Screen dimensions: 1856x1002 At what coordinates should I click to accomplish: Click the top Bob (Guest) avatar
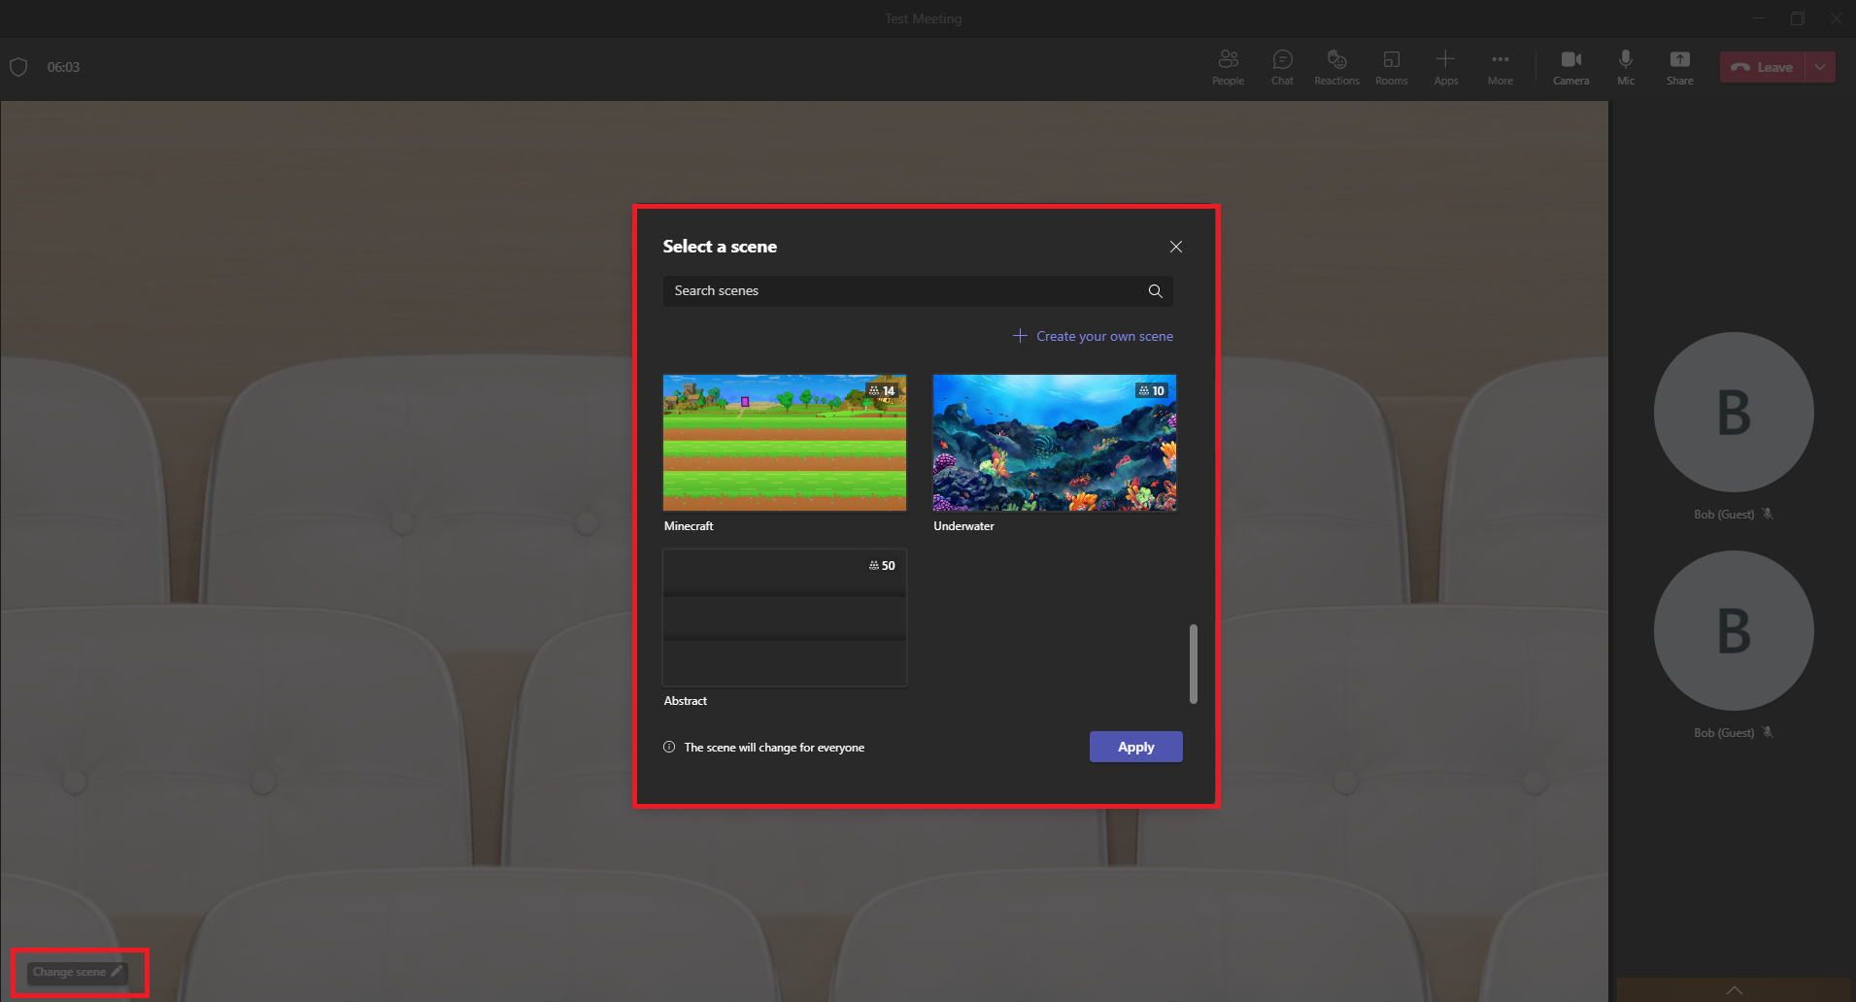[x=1734, y=413]
